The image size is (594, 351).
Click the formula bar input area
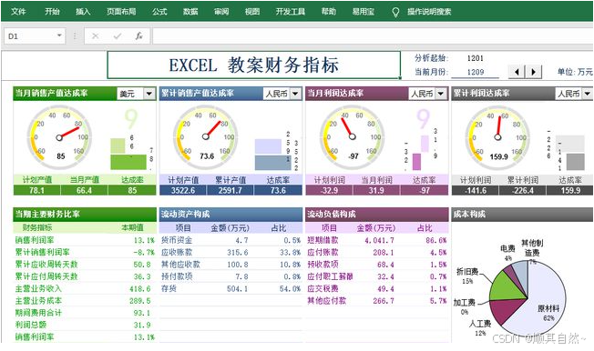(x=373, y=36)
